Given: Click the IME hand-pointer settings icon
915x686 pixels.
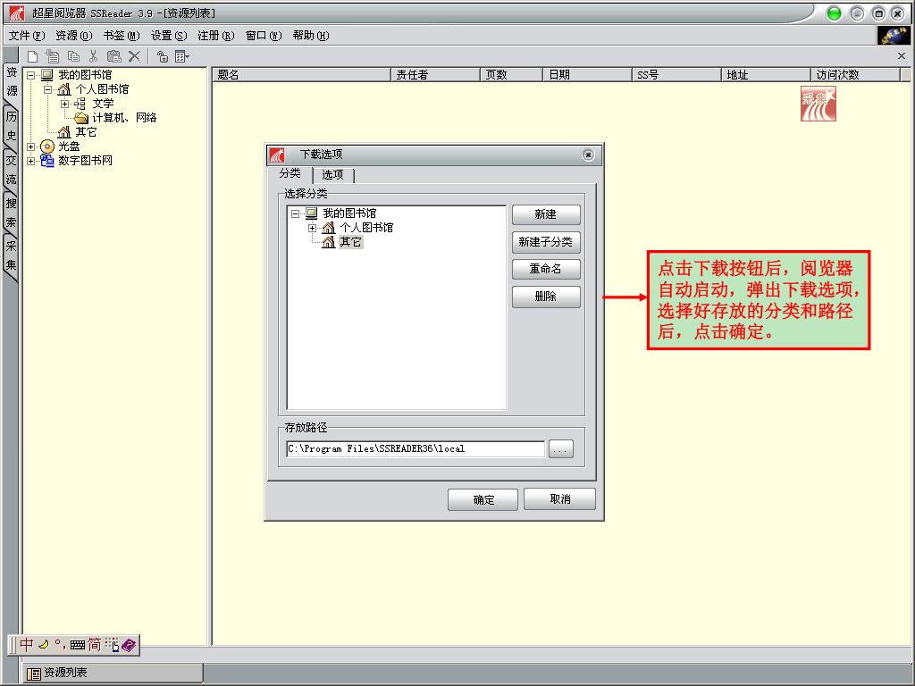Looking at the screenshot, I should tap(112, 644).
